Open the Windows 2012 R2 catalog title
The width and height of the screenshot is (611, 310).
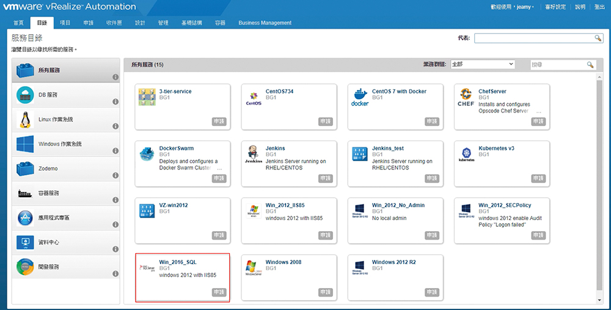pos(393,262)
